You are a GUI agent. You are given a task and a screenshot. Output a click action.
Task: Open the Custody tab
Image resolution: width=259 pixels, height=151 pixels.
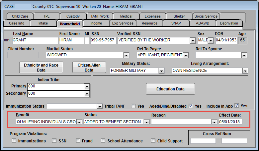point(73,16)
